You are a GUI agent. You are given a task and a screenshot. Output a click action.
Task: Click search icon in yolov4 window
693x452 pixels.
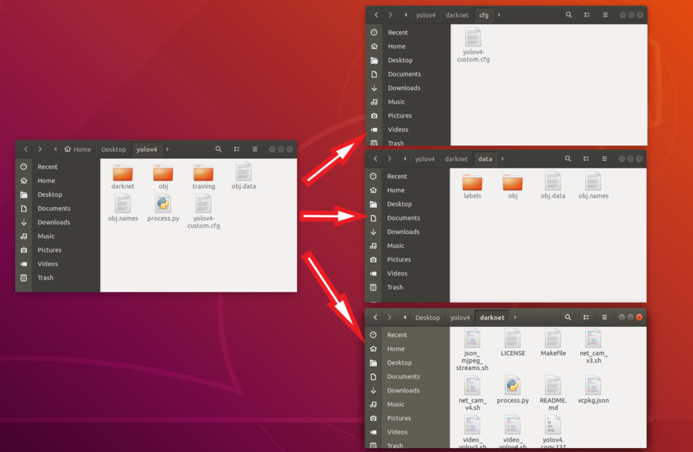(x=219, y=150)
